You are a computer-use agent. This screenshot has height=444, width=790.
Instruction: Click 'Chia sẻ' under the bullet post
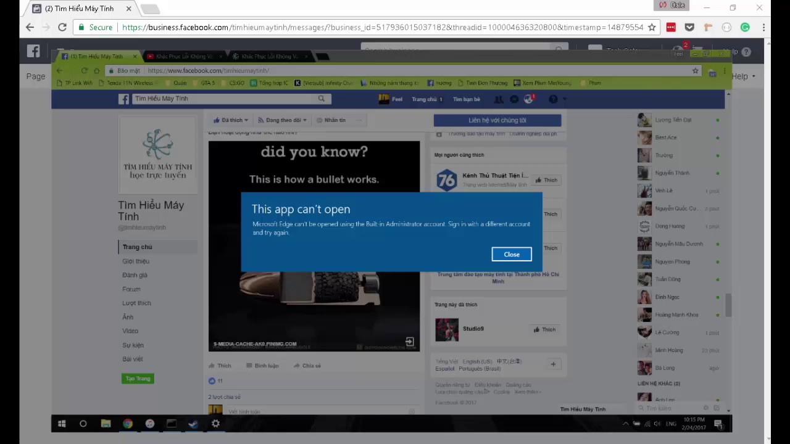(x=307, y=366)
